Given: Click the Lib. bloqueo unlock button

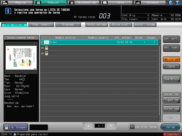Looking at the screenshot, I should (16, 127).
